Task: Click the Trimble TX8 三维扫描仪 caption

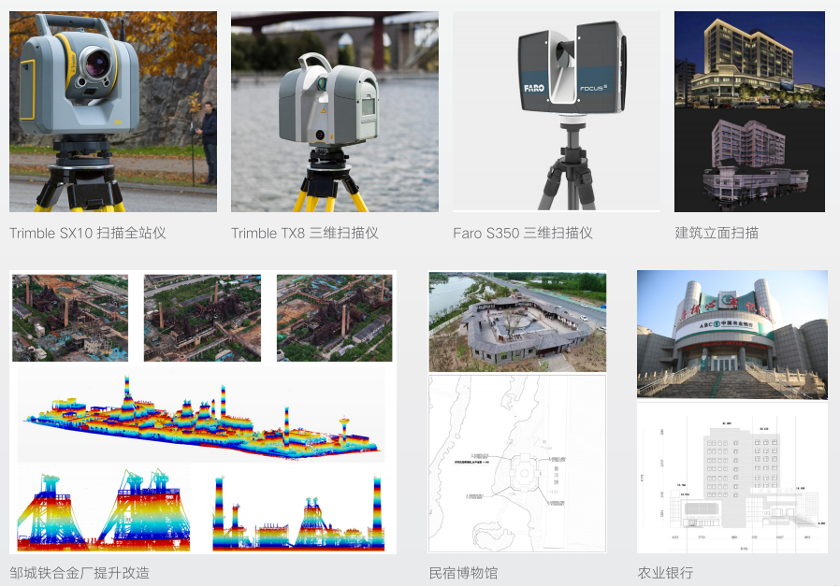Action: point(305,233)
